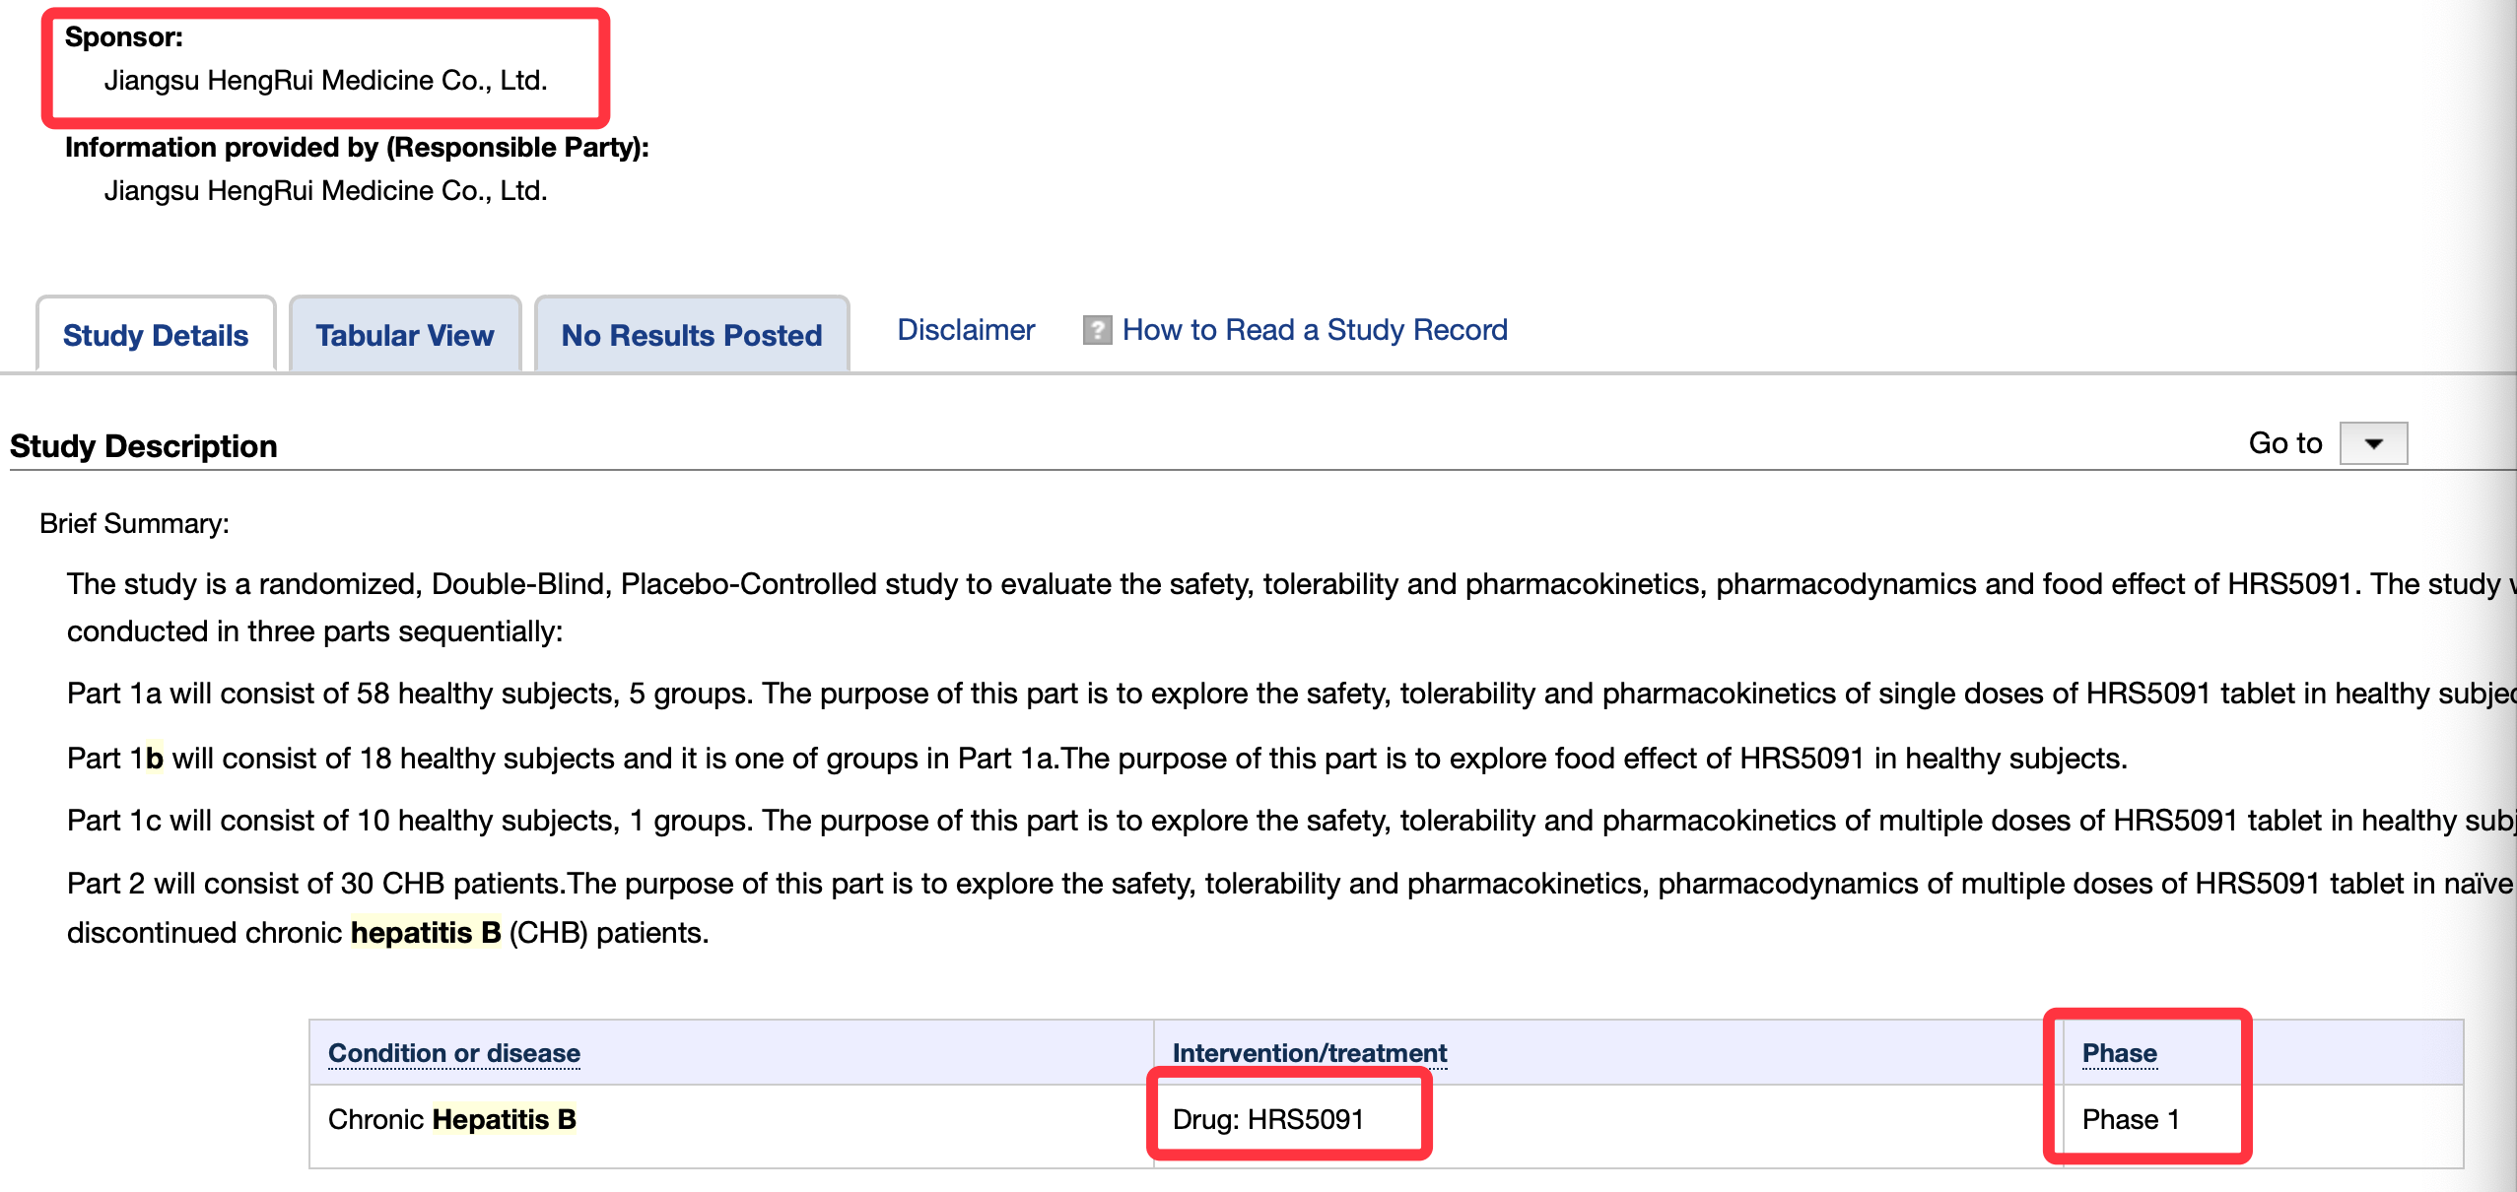Click the Sponsor name Jiangsu HengRui Medicine
The image size is (2517, 1192).
pyautogui.click(x=326, y=80)
